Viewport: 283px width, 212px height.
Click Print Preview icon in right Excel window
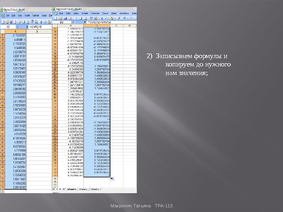tap(86, 18)
